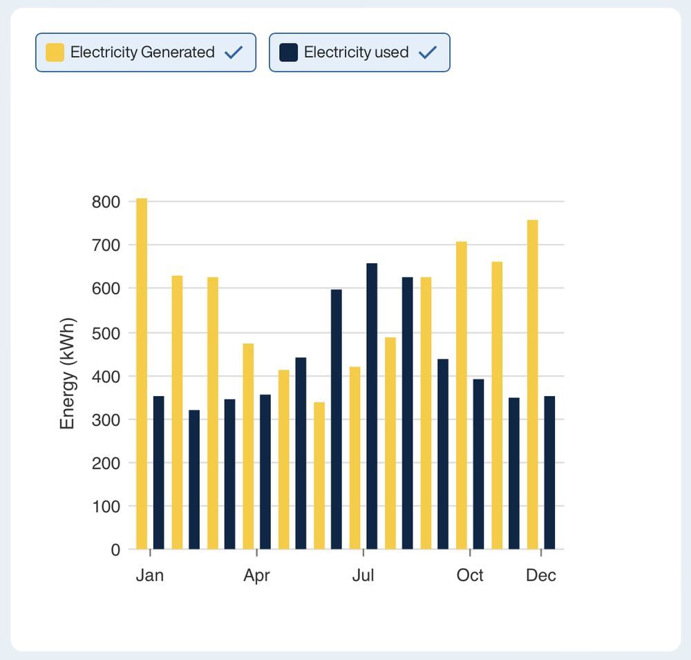Click the Energy (kWh) axis title
This screenshot has width=691, height=660.
pos(68,373)
